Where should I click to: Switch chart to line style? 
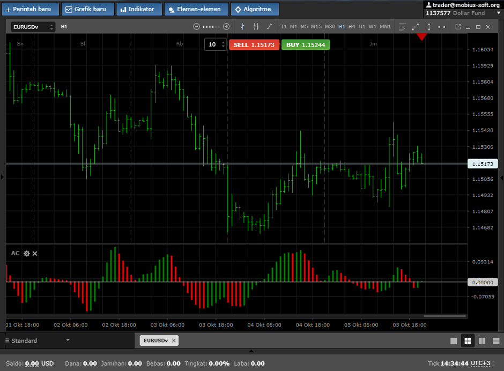tap(269, 27)
